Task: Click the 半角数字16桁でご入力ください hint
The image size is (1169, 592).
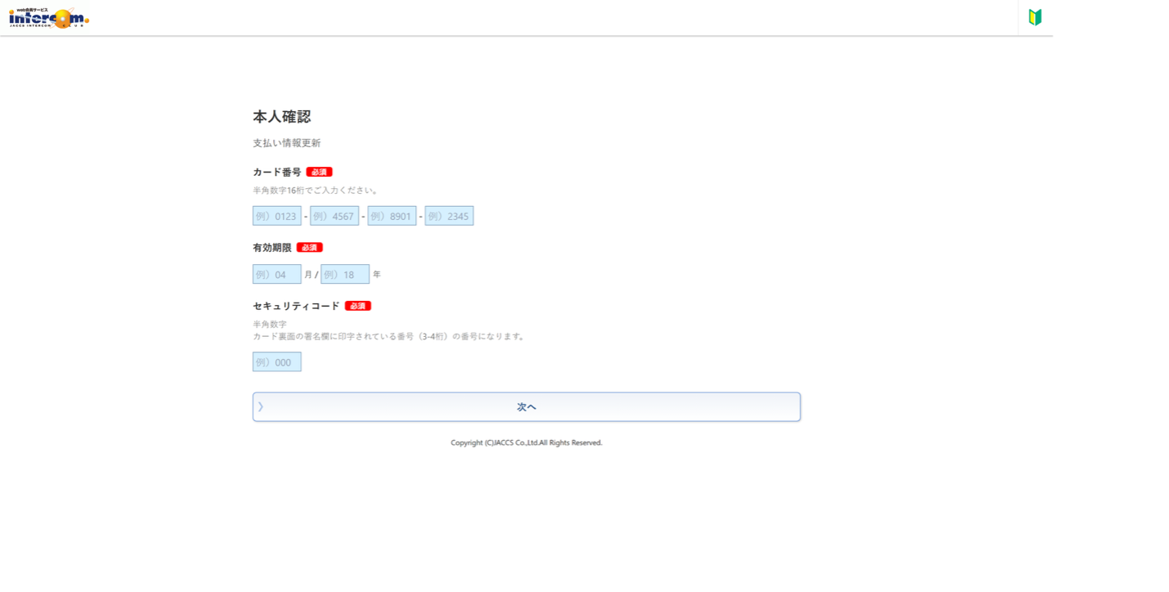Action: (x=316, y=191)
